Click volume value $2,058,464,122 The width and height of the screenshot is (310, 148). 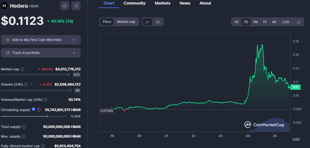click(x=68, y=84)
